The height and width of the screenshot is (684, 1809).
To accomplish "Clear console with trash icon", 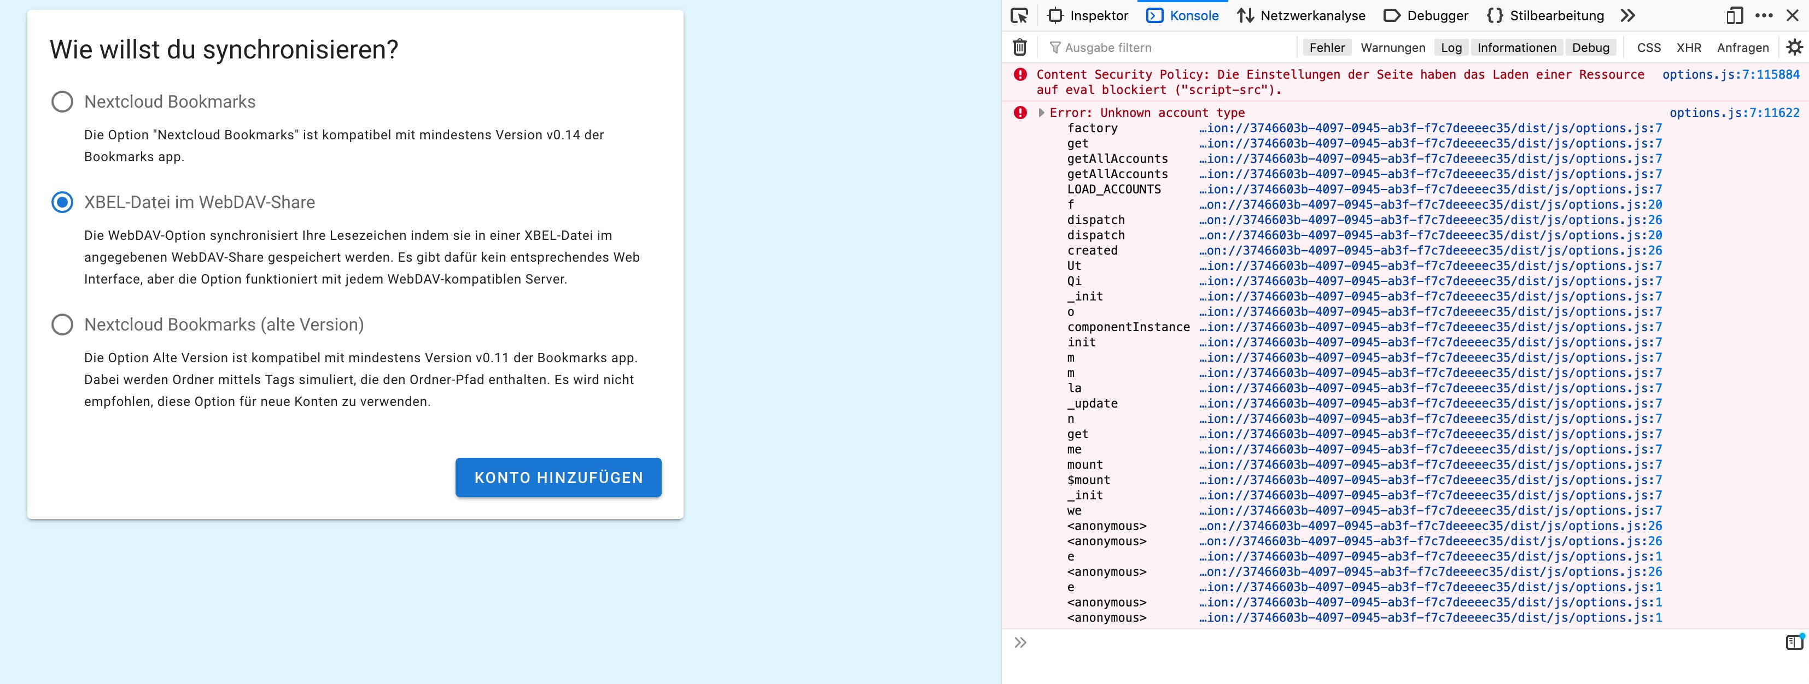I will point(1020,47).
